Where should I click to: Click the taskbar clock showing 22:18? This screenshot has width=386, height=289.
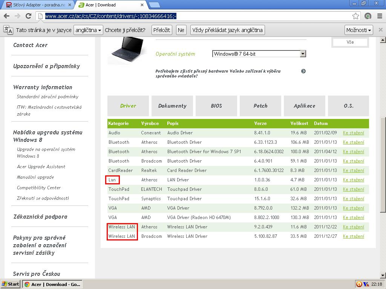pyautogui.click(x=377, y=284)
